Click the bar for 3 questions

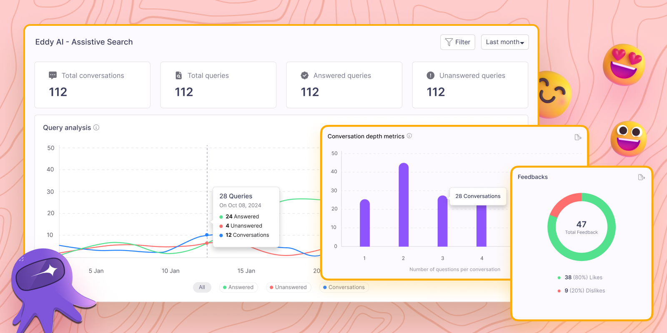pos(442,221)
